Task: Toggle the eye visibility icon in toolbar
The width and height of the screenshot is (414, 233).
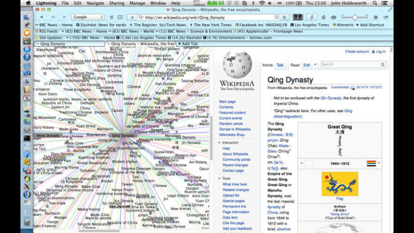Action: [x=334, y=17]
